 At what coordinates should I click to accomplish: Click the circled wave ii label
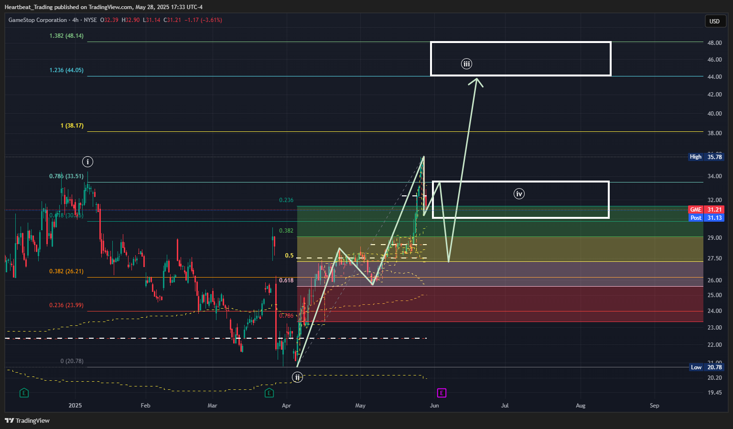[x=298, y=377]
